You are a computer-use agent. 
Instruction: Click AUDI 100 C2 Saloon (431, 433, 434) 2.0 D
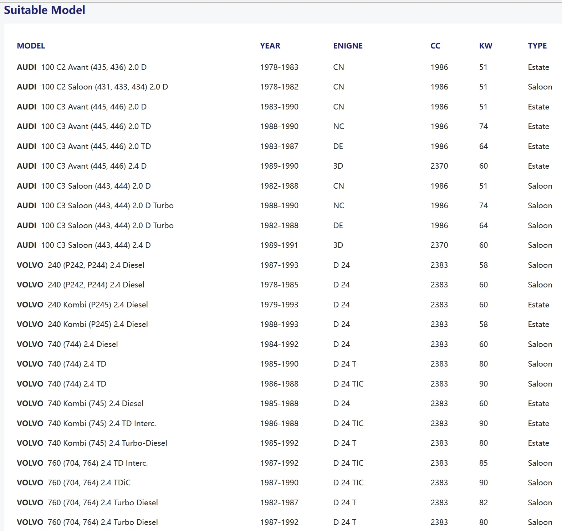[92, 87]
